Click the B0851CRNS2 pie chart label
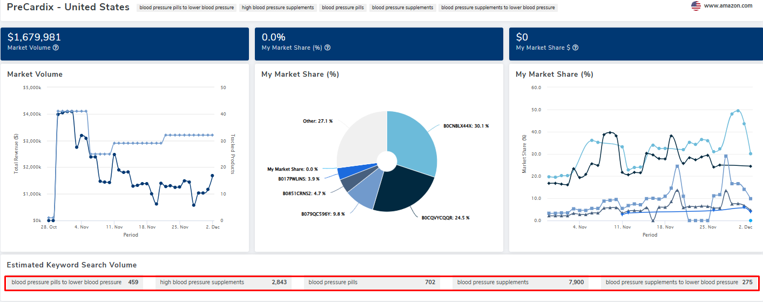The image size is (763, 302). coord(304,193)
